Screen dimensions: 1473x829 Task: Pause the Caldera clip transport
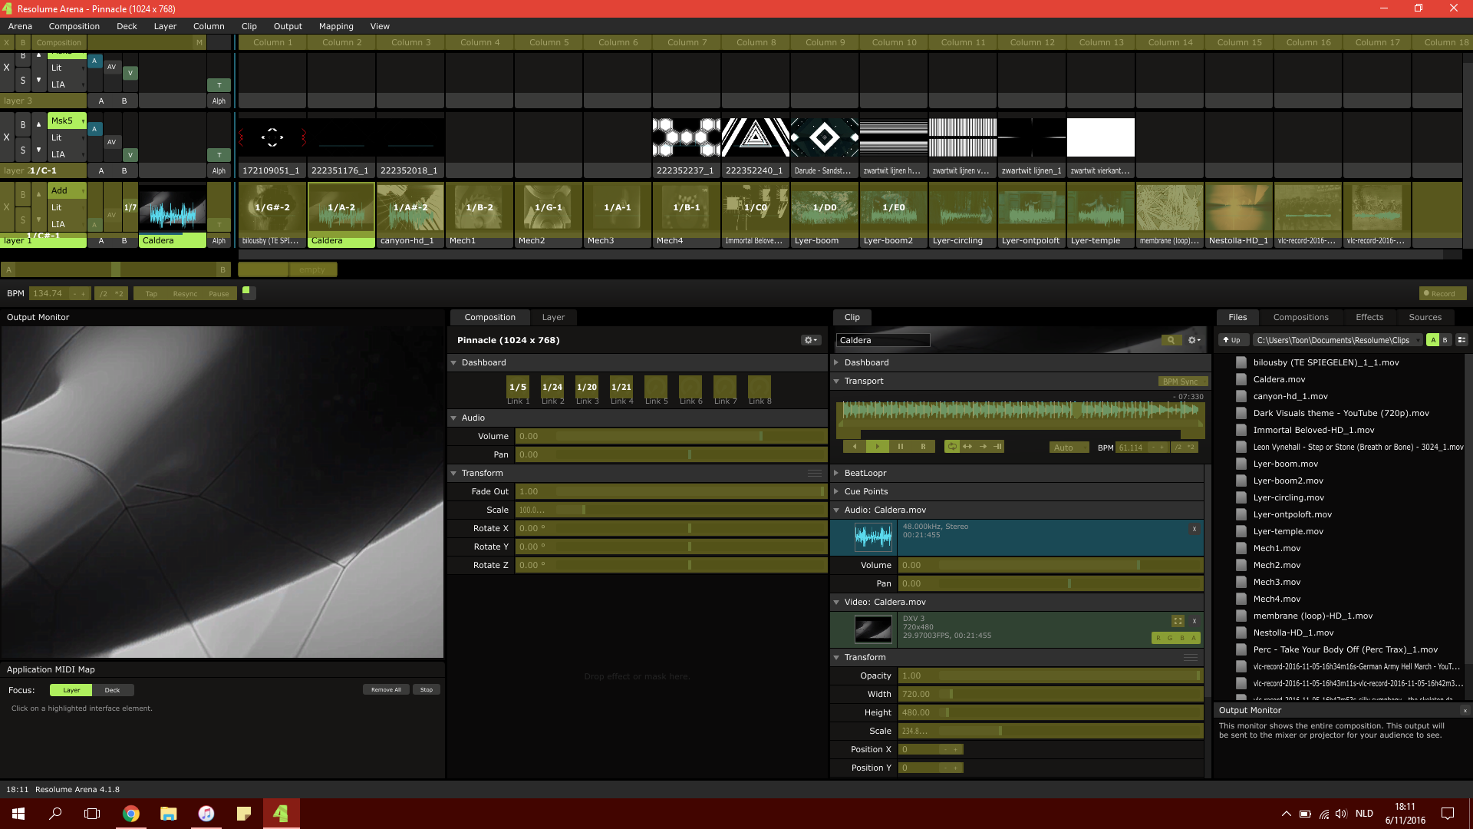900,447
